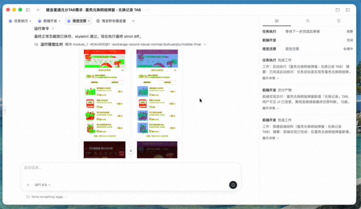Open the right blue-purple diff thumbnail
This screenshot has width=361, height=209.
click(x=157, y=94)
